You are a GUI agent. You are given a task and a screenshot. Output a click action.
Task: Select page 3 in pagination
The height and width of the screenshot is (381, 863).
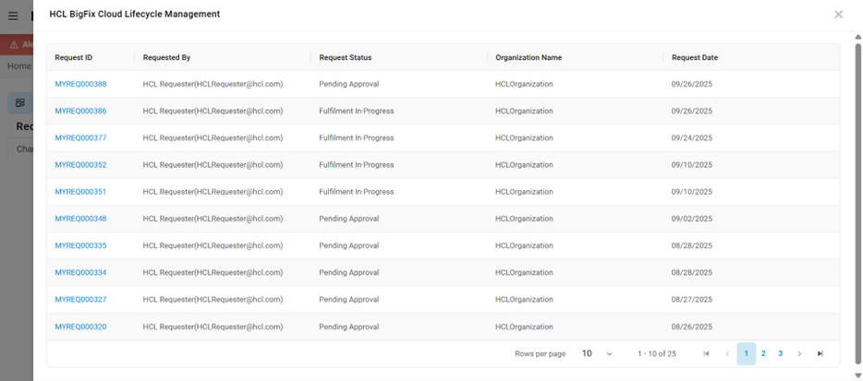pyautogui.click(x=780, y=353)
